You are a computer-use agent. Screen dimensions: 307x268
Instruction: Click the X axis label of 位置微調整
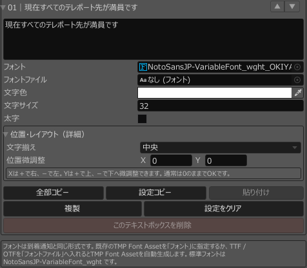point(143,160)
